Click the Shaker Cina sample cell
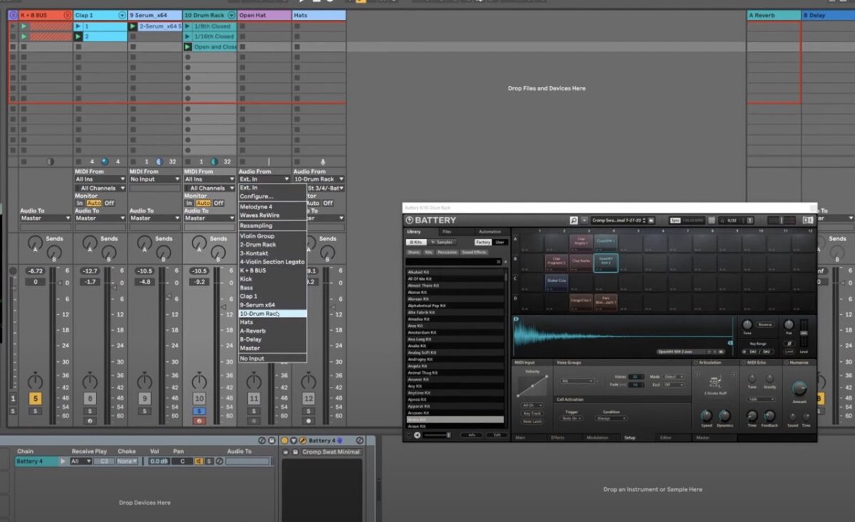The image size is (855, 522). click(556, 281)
